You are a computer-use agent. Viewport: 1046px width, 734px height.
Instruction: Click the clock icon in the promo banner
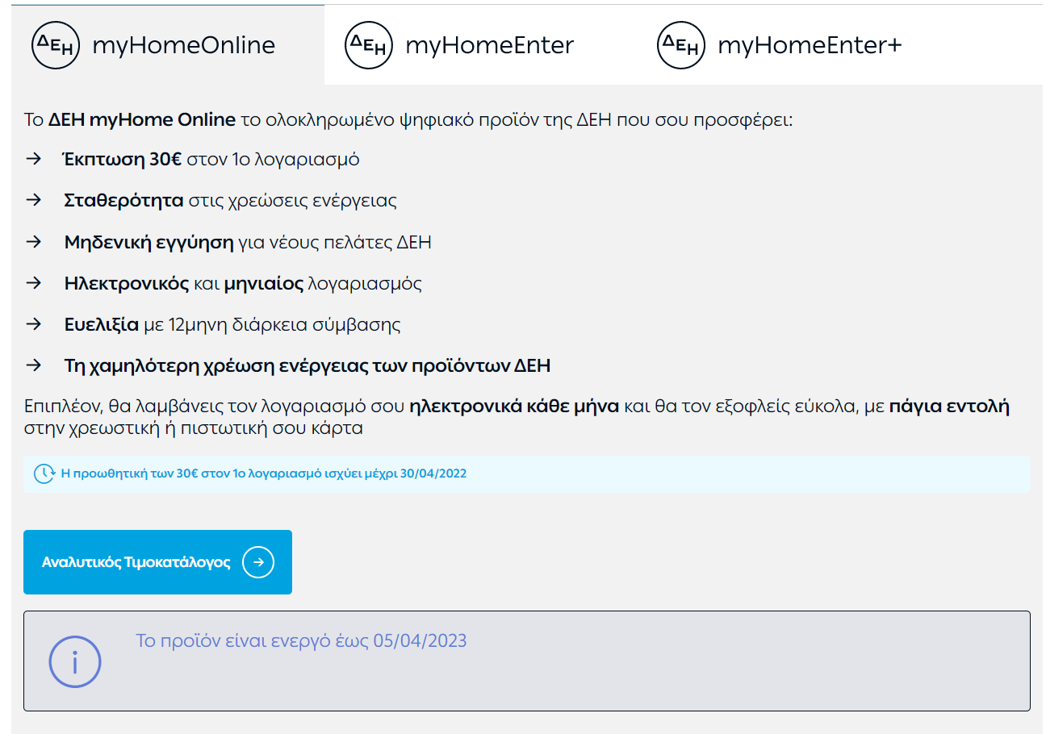coord(44,473)
